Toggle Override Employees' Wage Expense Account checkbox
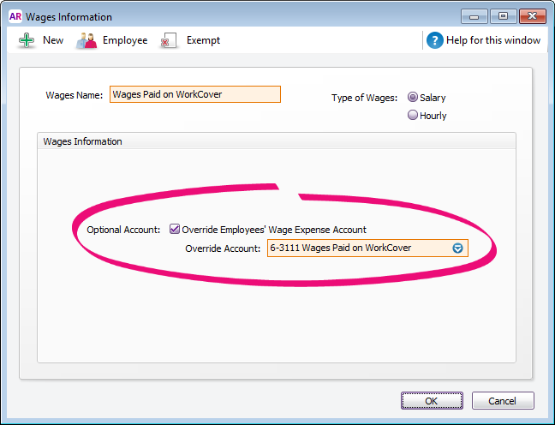The height and width of the screenshot is (425, 555). tap(175, 230)
